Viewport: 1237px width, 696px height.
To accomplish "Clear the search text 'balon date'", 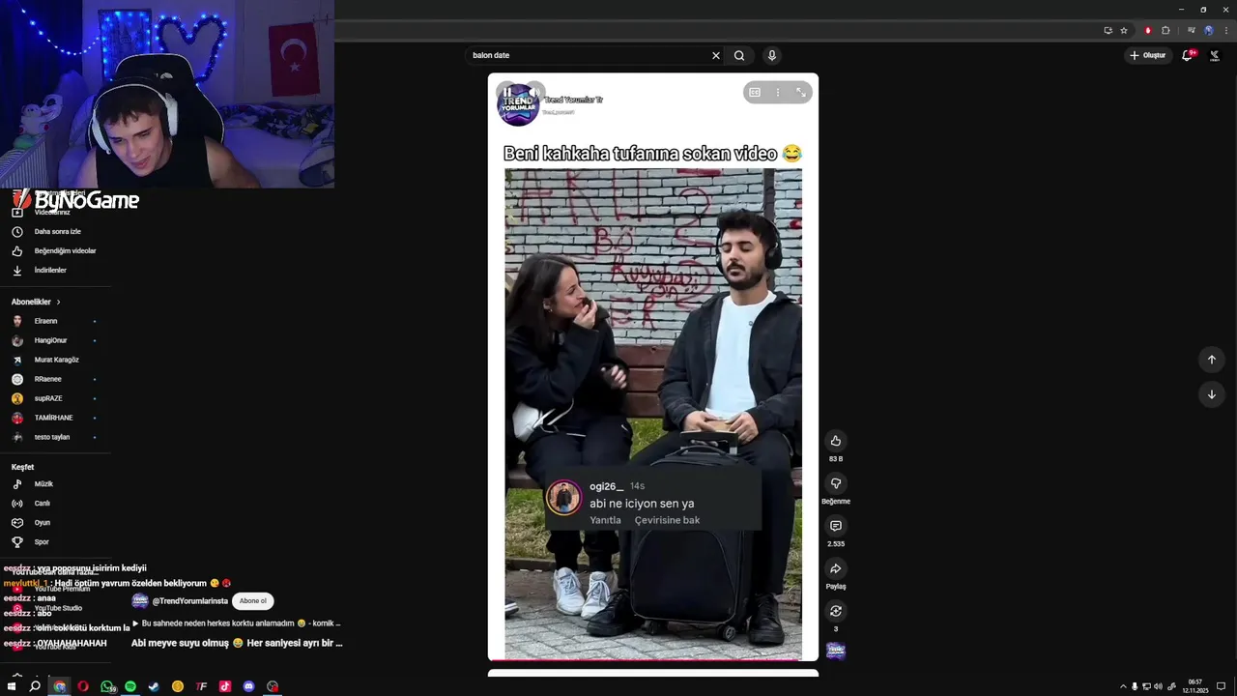I will [x=716, y=55].
